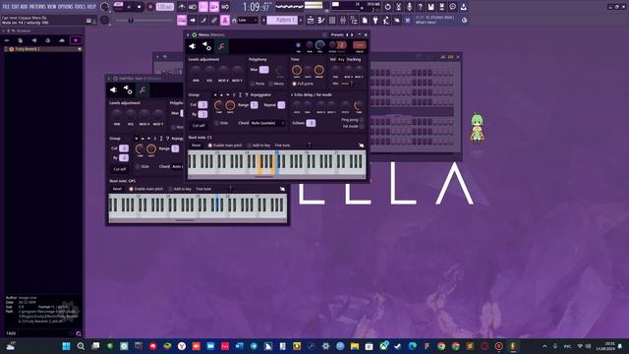Click the chat support icon
This screenshot has height=354, width=629.
(452, 7)
